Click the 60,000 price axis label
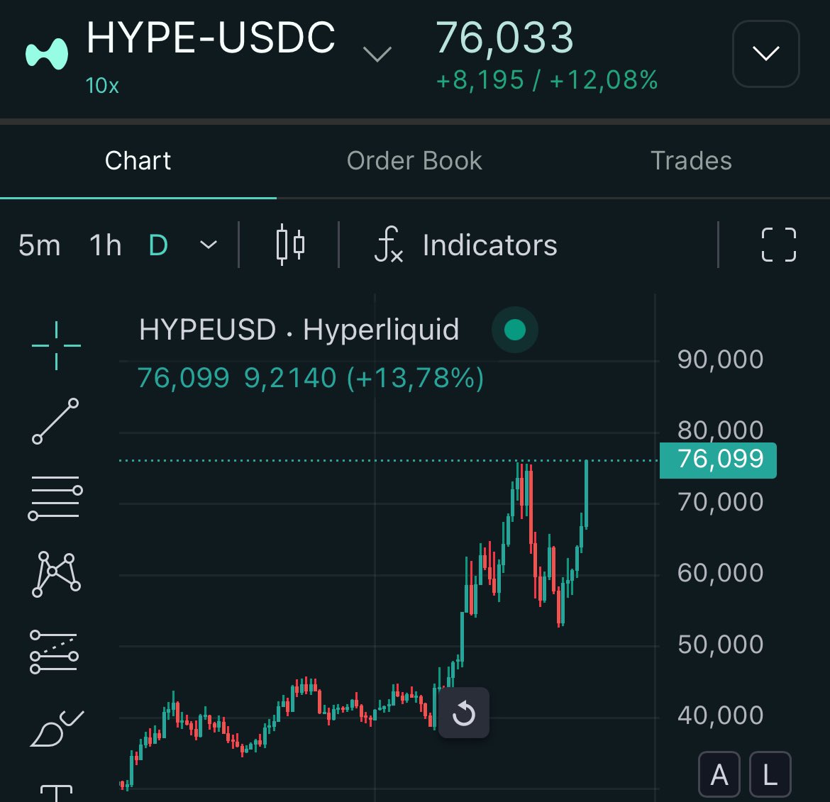 (721, 572)
